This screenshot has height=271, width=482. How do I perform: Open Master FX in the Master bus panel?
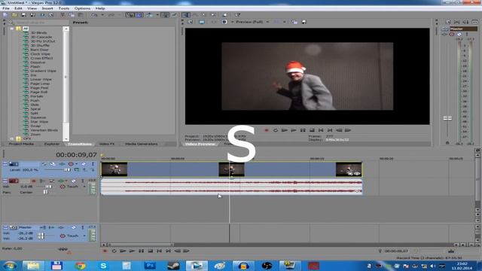[x=61, y=227]
